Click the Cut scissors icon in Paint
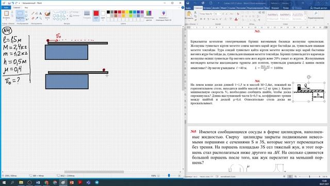This screenshot has width=330, height=186. click(12, 12)
